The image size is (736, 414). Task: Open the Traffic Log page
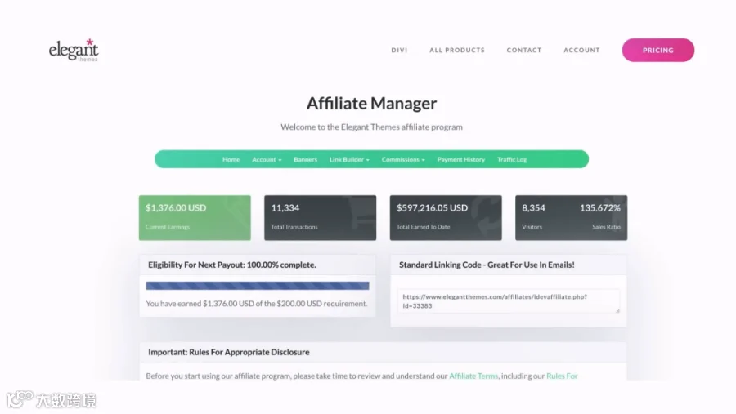pos(512,159)
